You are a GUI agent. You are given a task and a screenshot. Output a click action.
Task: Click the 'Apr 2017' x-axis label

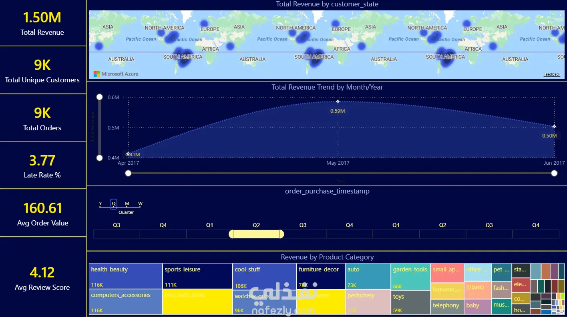click(129, 163)
